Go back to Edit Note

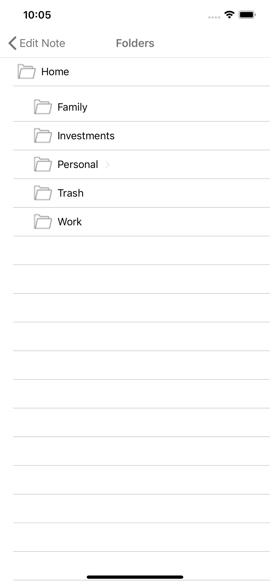point(42,43)
